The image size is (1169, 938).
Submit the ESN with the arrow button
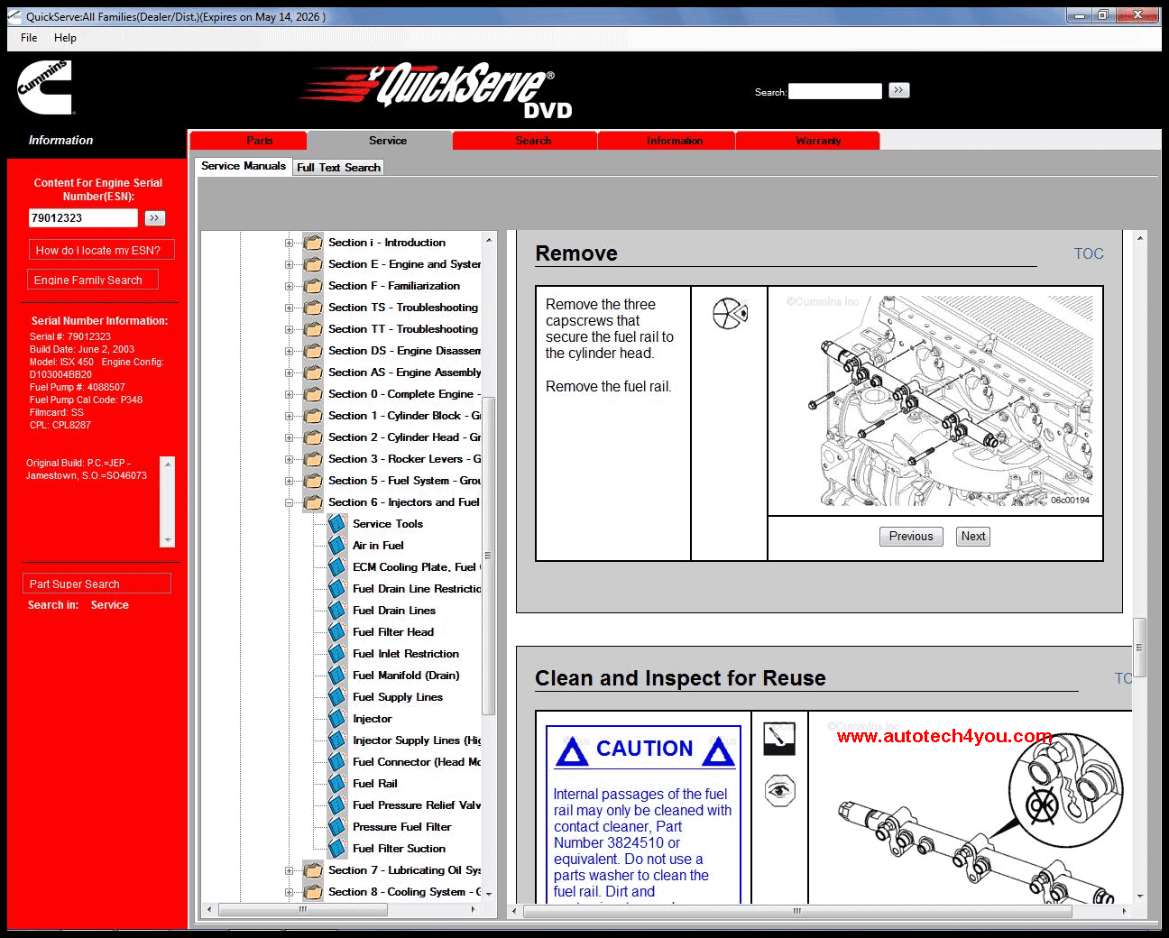155,218
